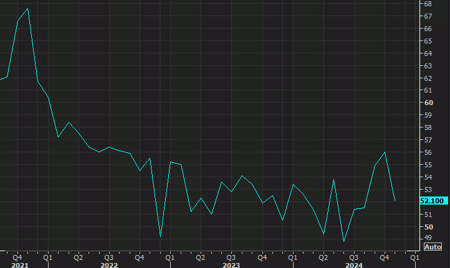The width and height of the screenshot is (450, 268).
Task: Click the rightmost Q1 label on time axis
Action: 414,256
